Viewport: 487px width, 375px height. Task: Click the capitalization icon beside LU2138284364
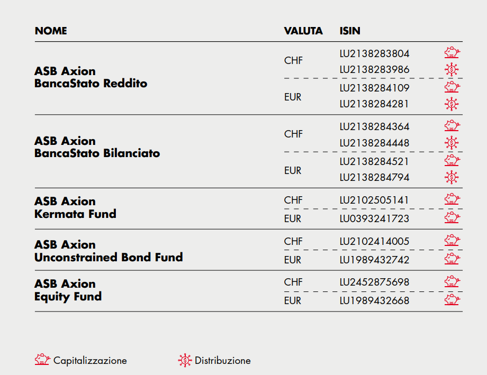click(452, 126)
